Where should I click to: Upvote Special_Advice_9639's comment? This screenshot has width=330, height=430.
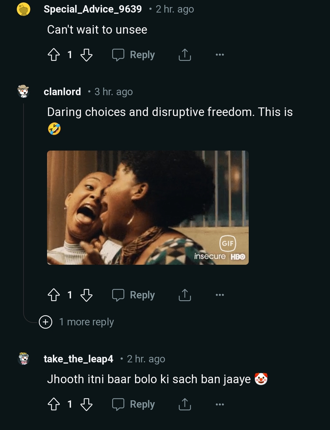click(54, 55)
